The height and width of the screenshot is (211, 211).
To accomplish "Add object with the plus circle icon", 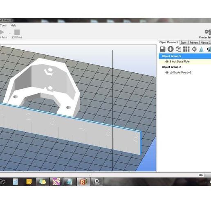I will (171, 49).
